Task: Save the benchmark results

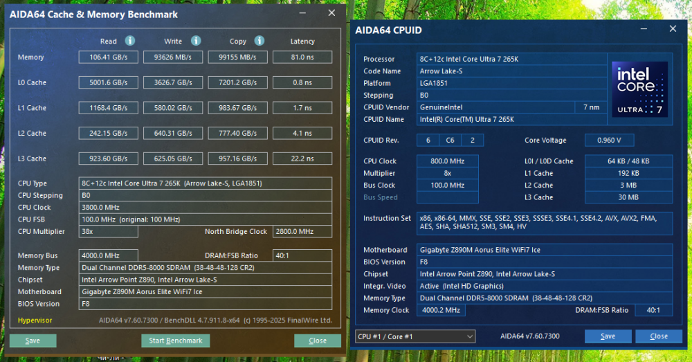Action: (33, 341)
